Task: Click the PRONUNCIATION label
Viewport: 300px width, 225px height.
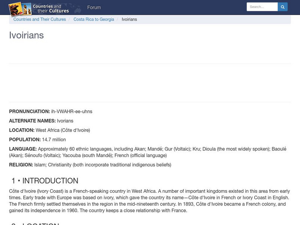Action: (30, 111)
